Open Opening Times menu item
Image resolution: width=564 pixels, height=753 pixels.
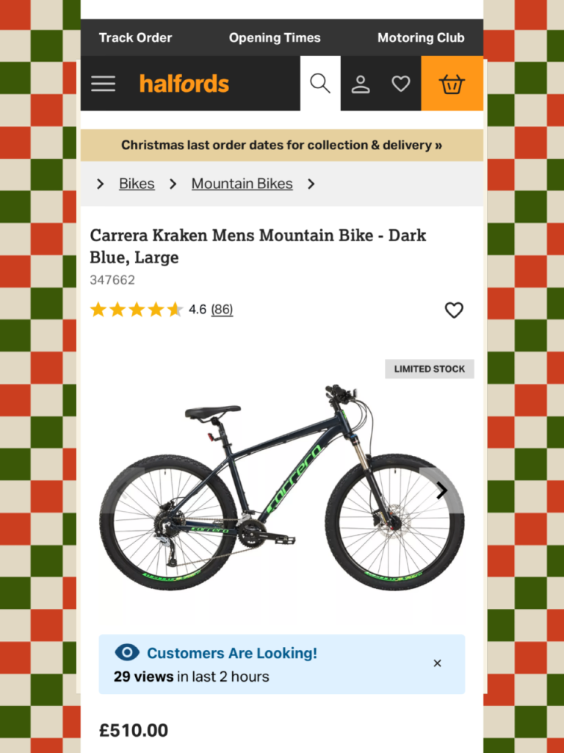click(275, 38)
